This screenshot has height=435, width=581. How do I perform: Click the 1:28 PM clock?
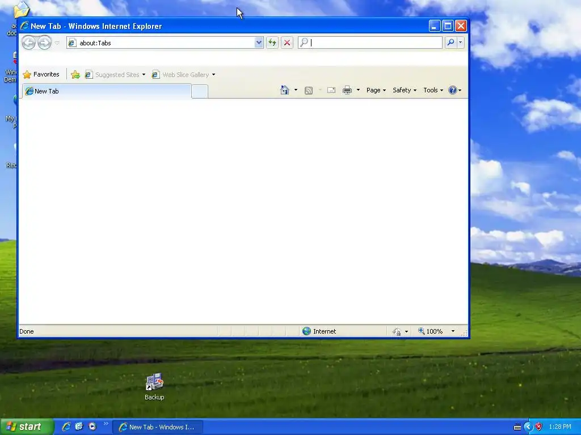(560, 427)
